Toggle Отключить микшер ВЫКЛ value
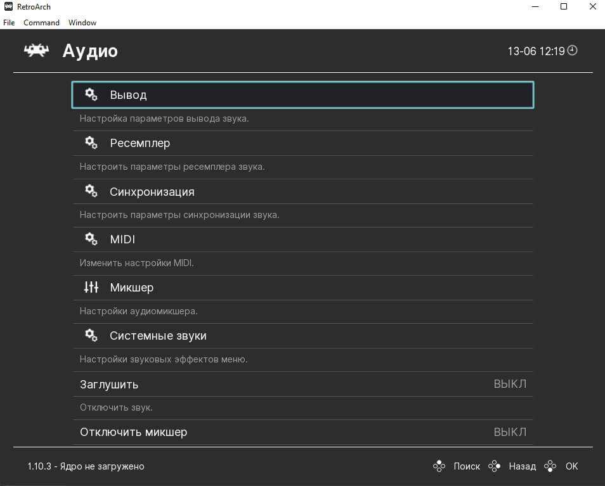The width and height of the screenshot is (605, 486). pyautogui.click(x=510, y=432)
